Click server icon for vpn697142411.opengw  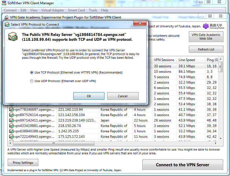[11, 120]
